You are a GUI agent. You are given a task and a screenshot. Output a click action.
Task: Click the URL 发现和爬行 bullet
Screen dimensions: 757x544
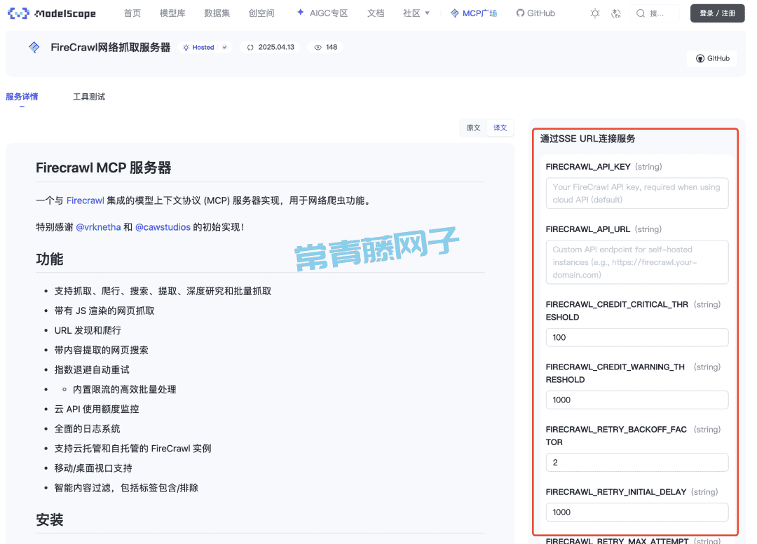pos(88,331)
